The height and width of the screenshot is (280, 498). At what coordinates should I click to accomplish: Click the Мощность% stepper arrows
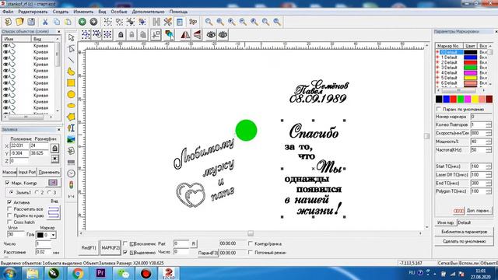click(489, 142)
